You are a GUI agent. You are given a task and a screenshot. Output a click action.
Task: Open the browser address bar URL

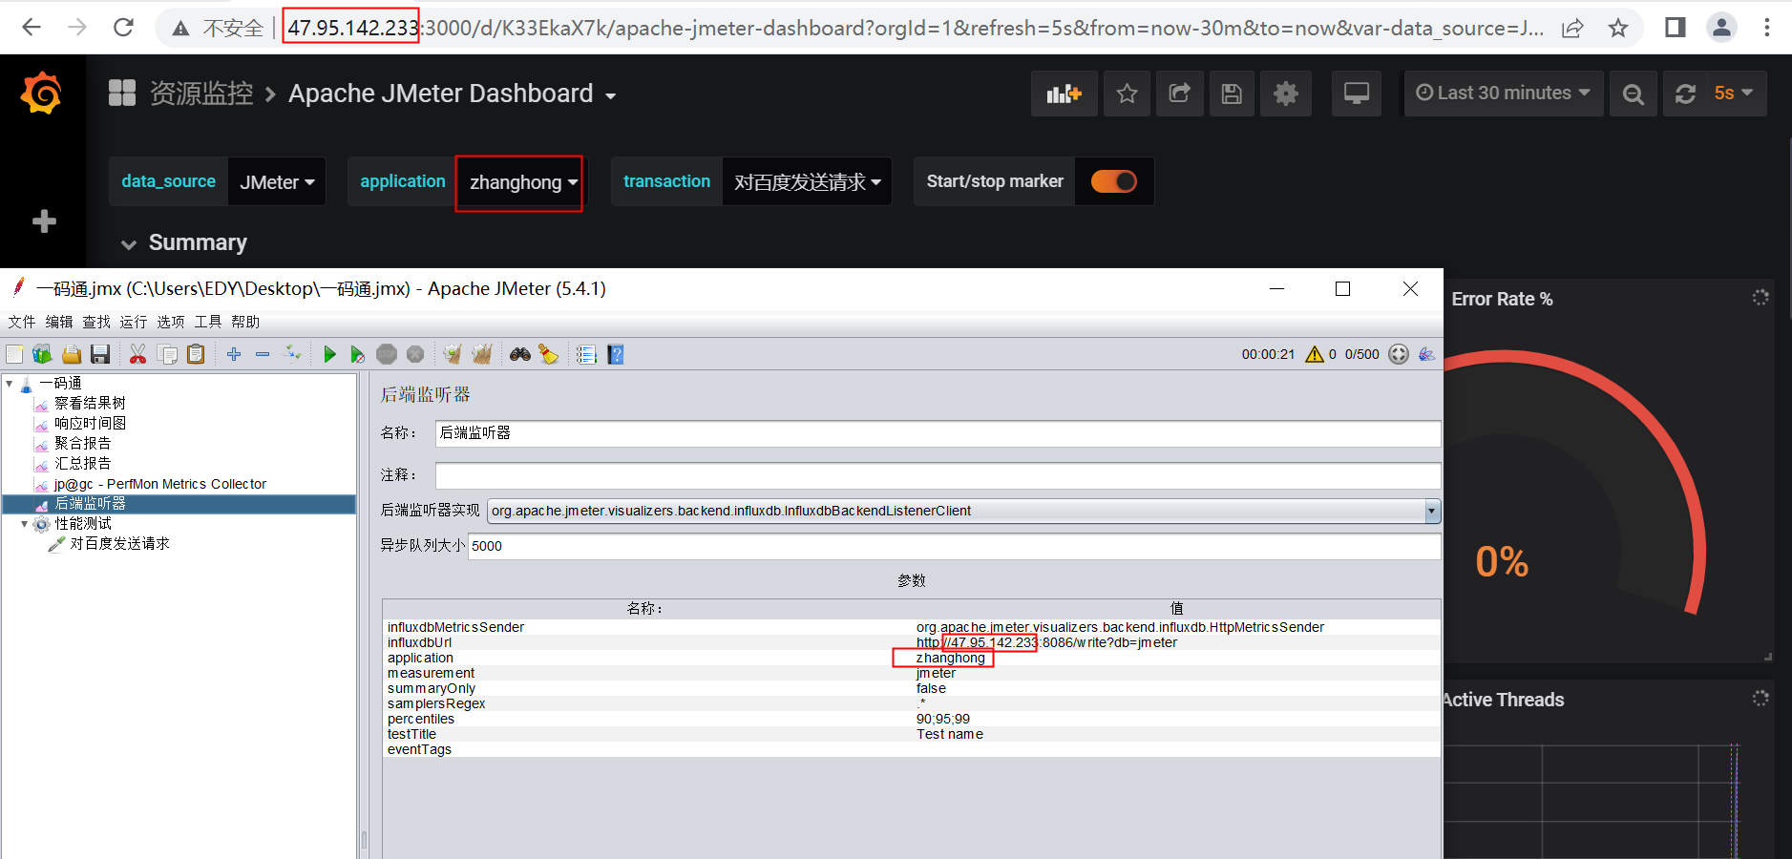tap(915, 28)
